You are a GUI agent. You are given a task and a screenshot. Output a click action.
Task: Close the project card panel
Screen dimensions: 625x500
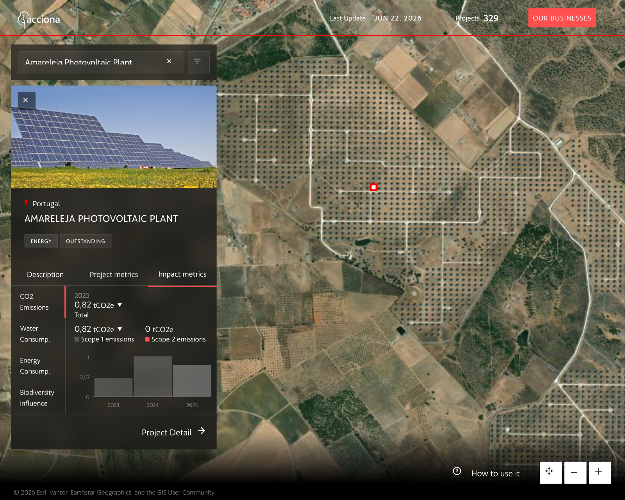coord(26,100)
